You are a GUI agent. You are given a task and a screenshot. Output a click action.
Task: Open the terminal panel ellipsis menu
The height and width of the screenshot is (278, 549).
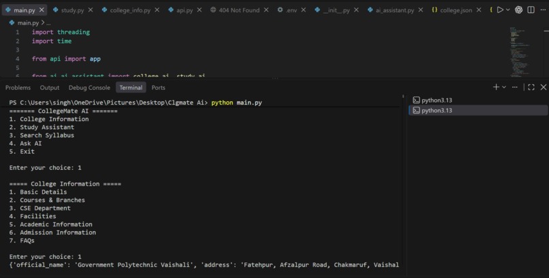click(x=515, y=87)
